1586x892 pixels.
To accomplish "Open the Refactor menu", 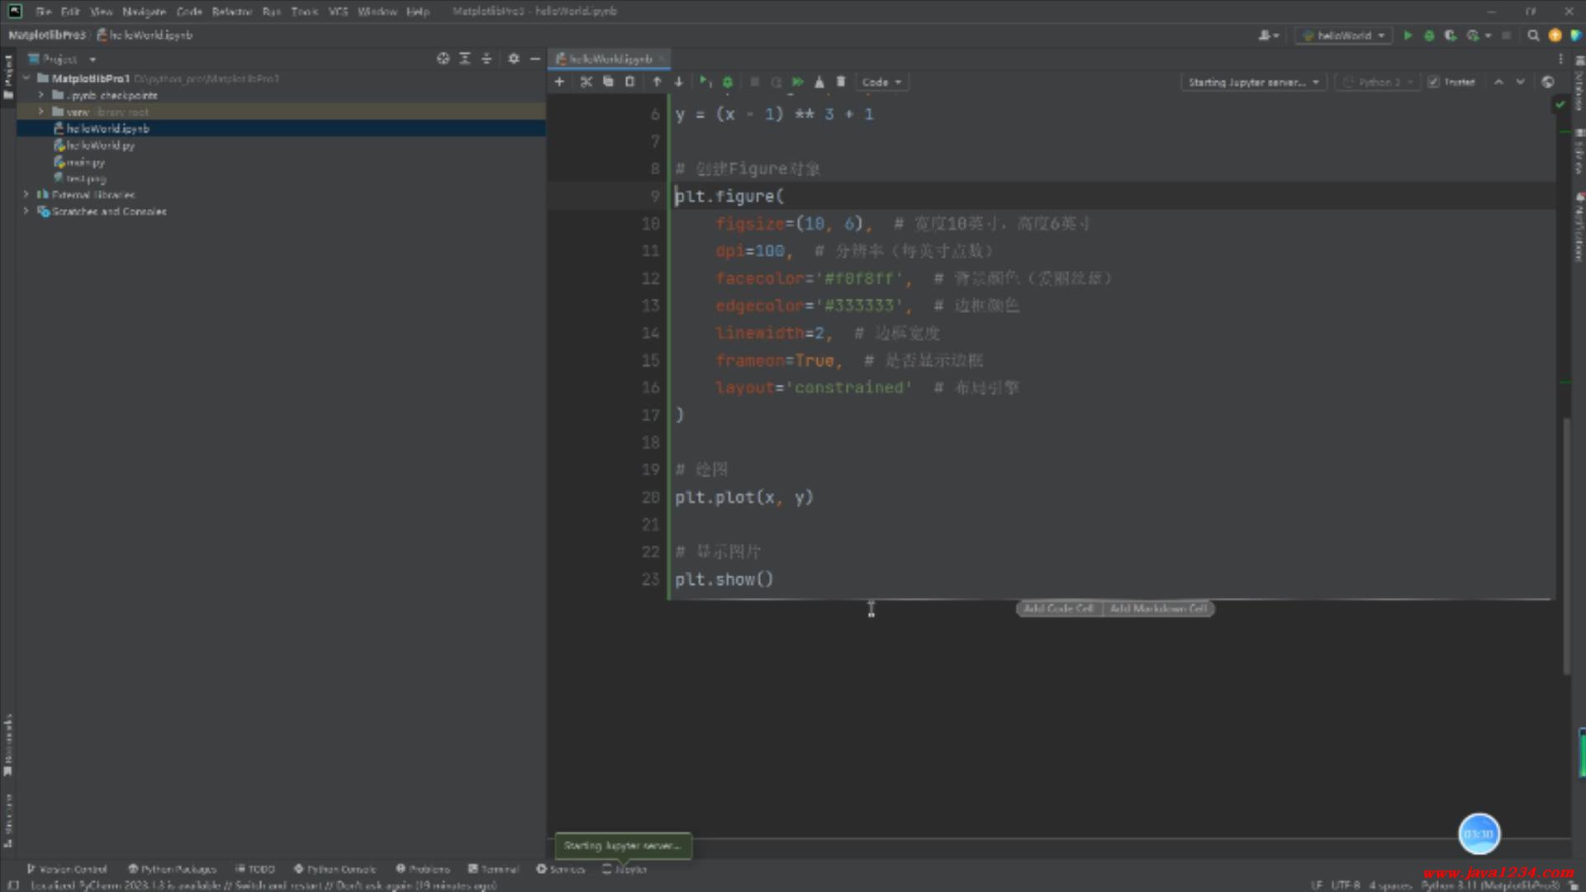I will tap(231, 12).
